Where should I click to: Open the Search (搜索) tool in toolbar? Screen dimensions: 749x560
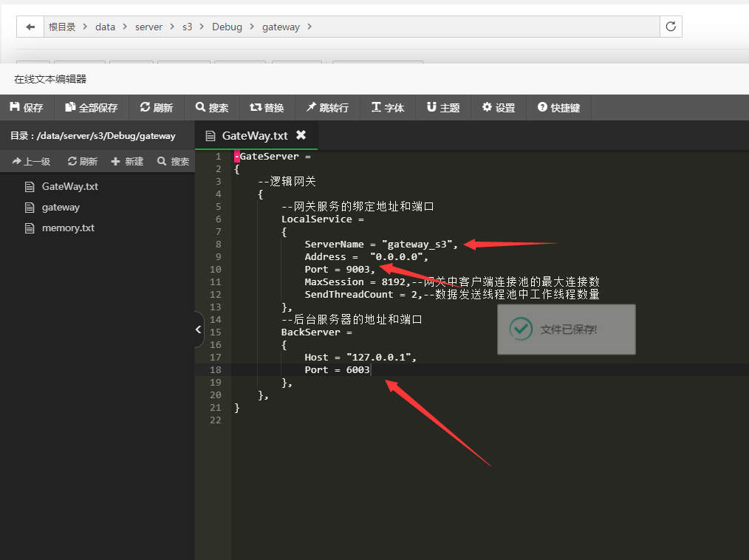pyautogui.click(x=212, y=108)
